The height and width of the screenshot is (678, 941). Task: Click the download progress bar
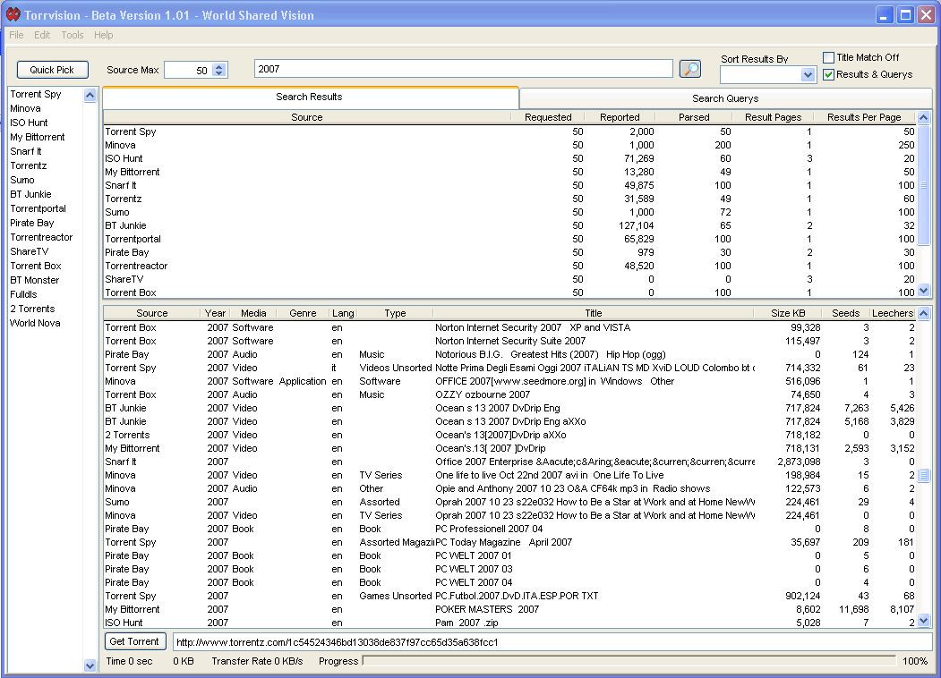pyautogui.click(x=629, y=661)
